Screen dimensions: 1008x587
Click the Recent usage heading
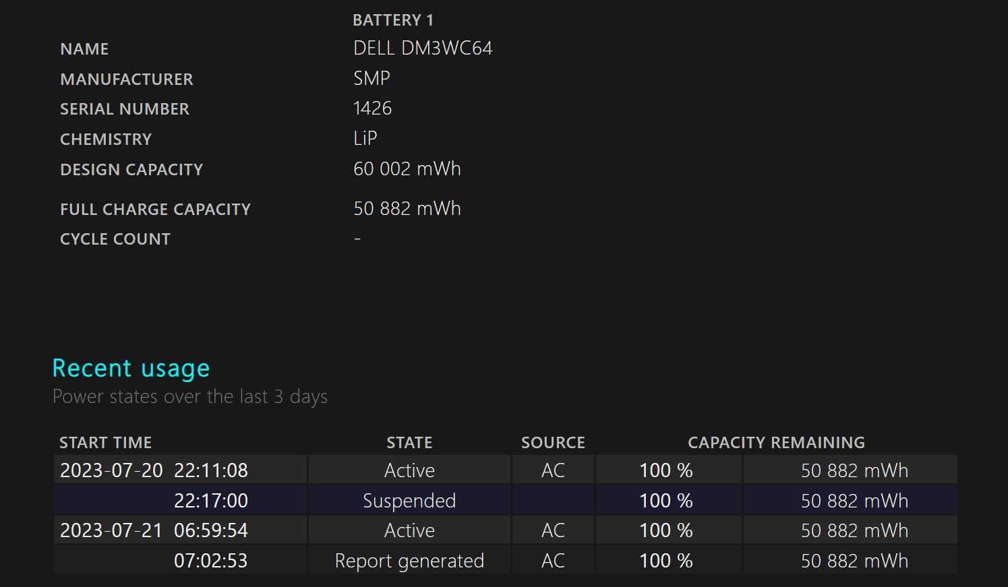point(131,369)
